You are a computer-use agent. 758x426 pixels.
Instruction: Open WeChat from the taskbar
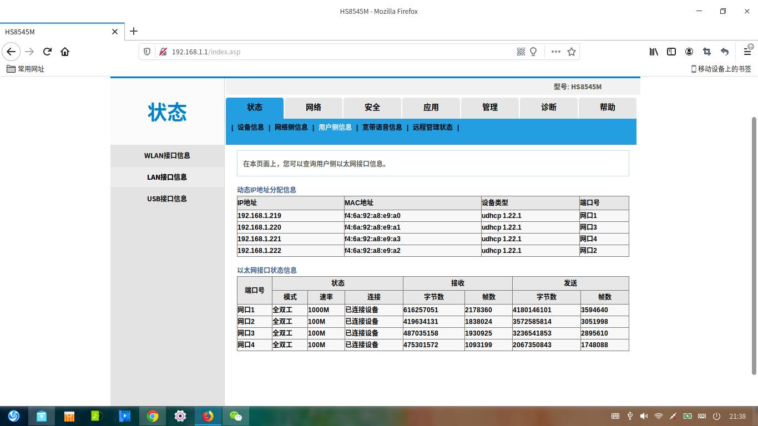coord(236,416)
